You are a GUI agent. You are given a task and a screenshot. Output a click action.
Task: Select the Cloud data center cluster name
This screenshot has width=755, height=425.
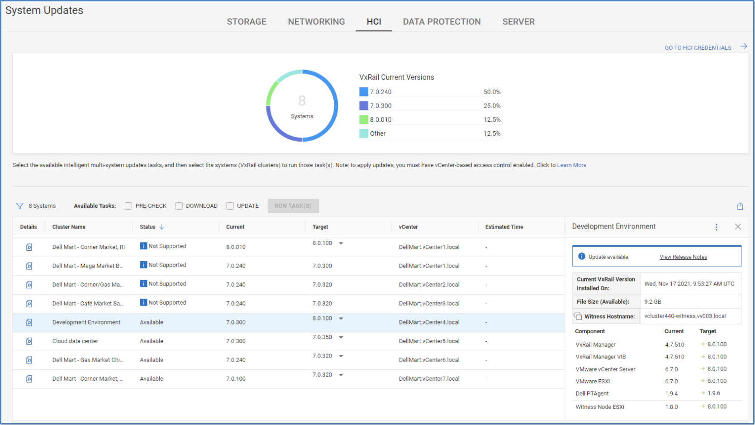75,341
